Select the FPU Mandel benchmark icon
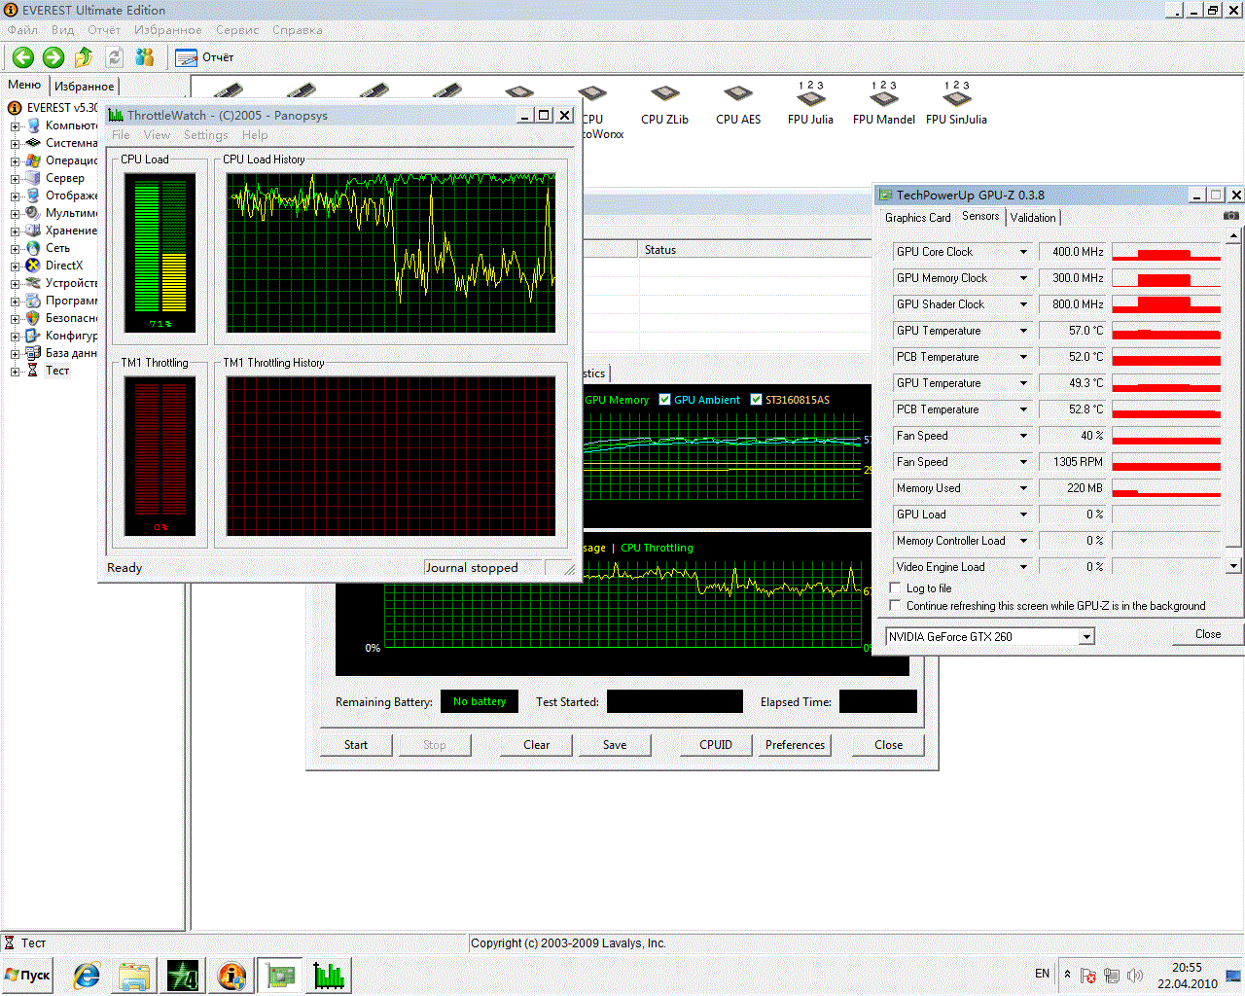This screenshot has height=996, width=1245. coord(883,103)
